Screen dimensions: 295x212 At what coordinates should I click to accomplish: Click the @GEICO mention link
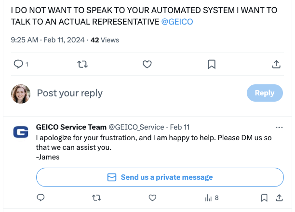tap(177, 22)
